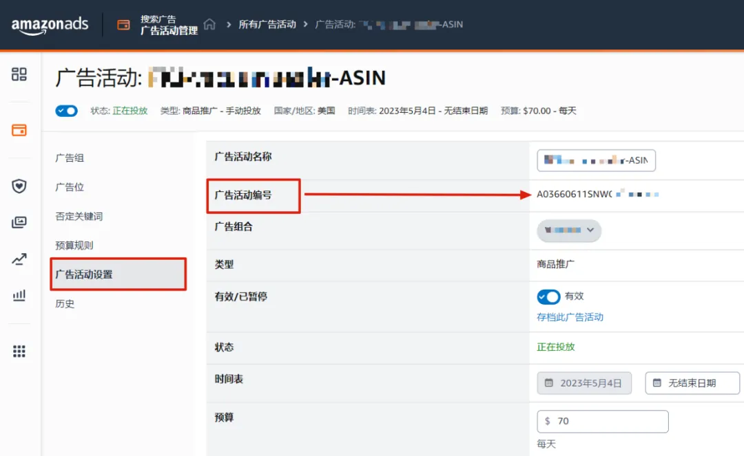Viewport: 744px width, 456px height.
Task: Open the nine-dot apps grid icon in sidebar
Action: point(19,351)
